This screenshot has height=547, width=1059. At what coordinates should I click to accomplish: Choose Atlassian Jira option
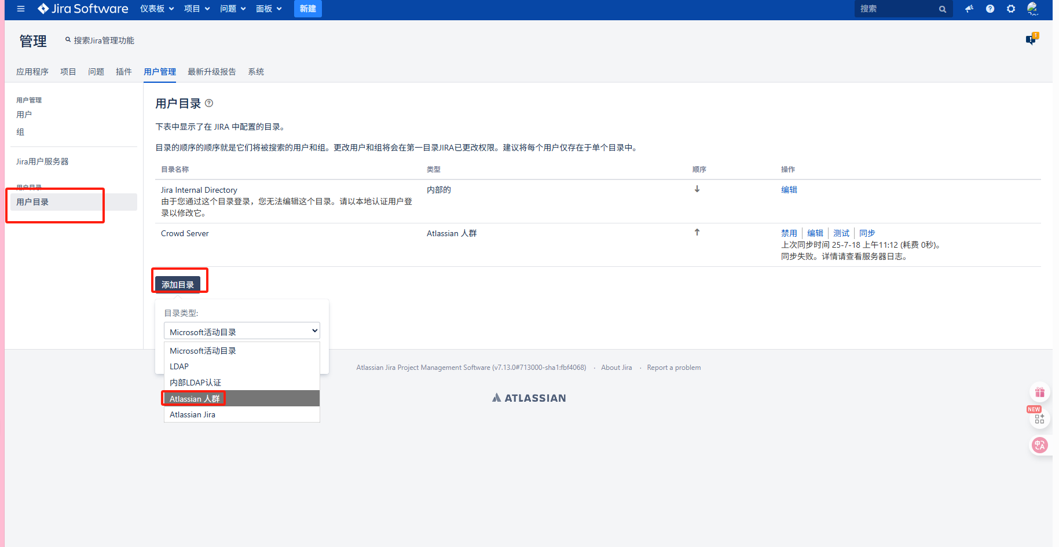pyautogui.click(x=242, y=414)
